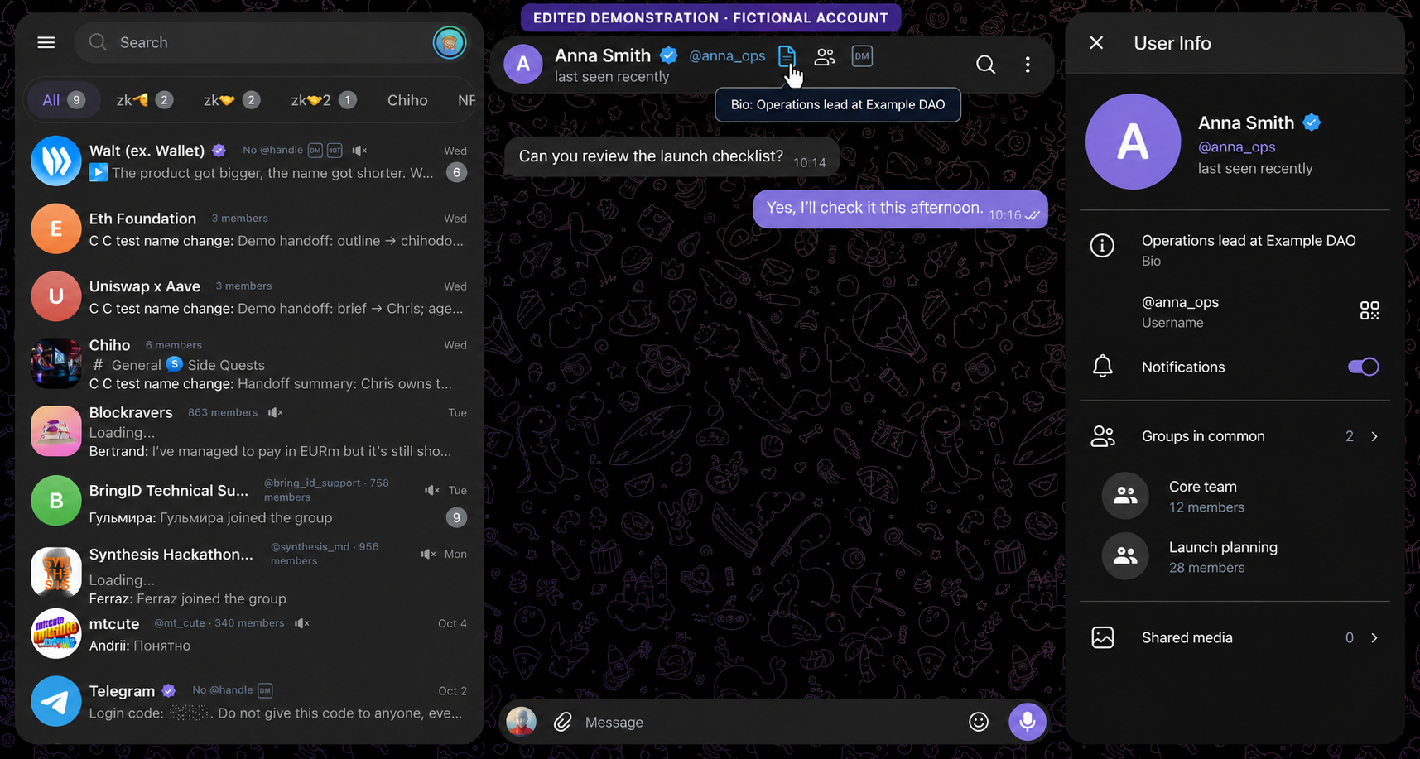
Task: Open the BringID Technical Support chat
Action: (x=249, y=502)
